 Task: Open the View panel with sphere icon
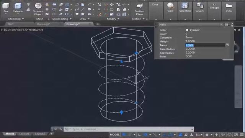click(x=170, y=8)
